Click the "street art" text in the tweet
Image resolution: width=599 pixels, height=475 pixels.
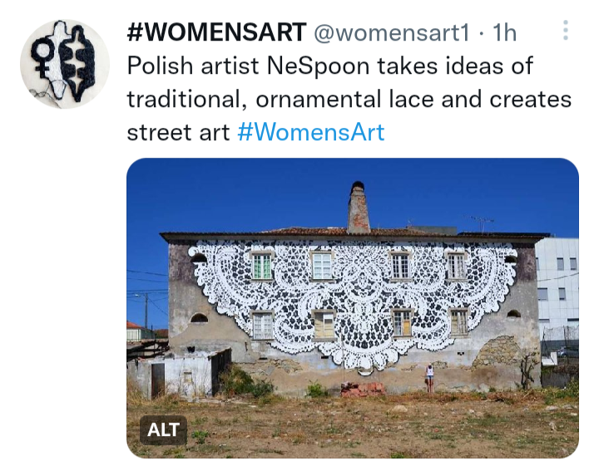[178, 132]
